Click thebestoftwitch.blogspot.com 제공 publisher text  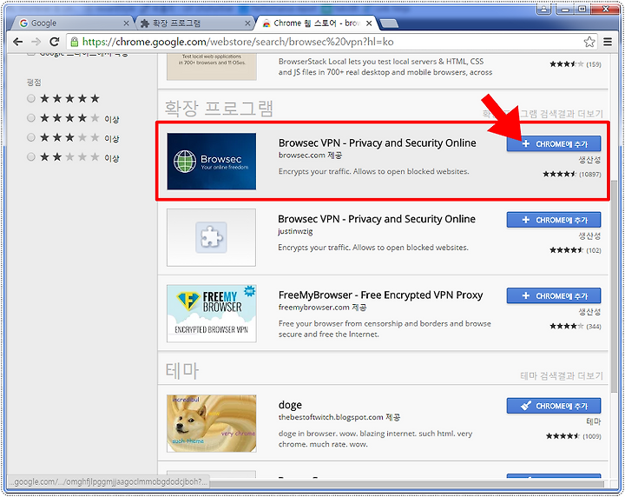coord(339,417)
